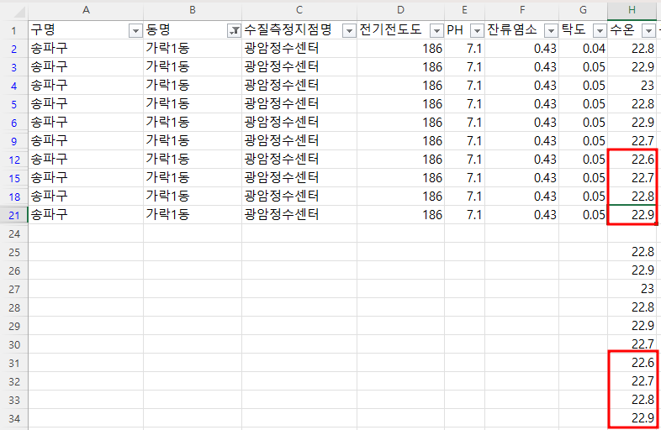Select column A header
The image size is (661, 430).
tap(86, 10)
